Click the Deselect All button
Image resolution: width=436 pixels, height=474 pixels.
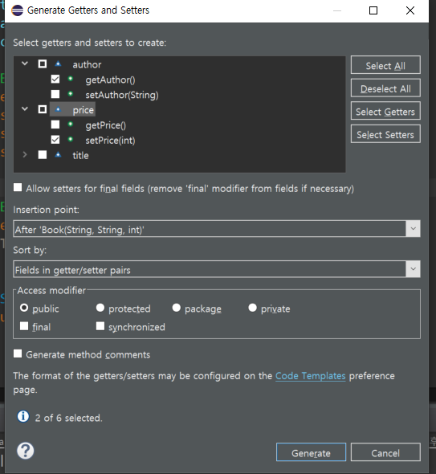[x=385, y=88]
